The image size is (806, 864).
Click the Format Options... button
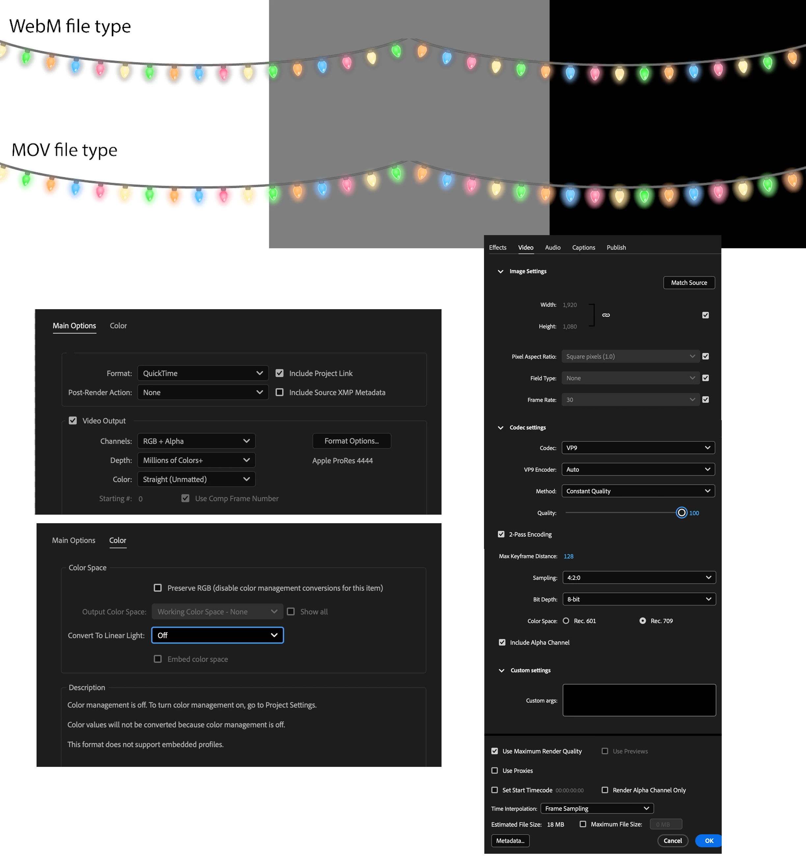[352, 441]
